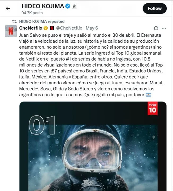Click the red TOP 10 badge on the image
Viewport: 173px width, 191px height.
153,108
